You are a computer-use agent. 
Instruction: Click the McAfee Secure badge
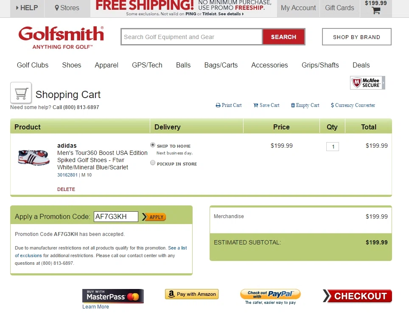pyautogui.click(x=367, y=83)
